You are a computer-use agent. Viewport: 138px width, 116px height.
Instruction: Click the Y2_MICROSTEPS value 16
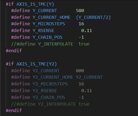click(x=81, y=84)
